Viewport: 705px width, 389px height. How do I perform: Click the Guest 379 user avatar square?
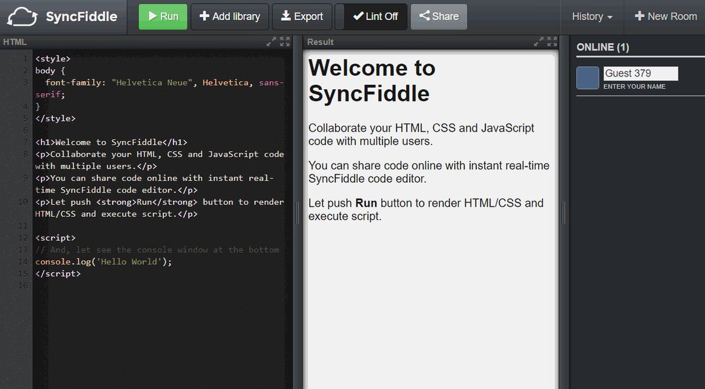[x=587, y=78]
